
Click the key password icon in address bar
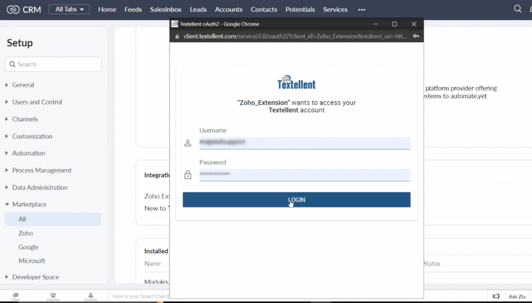click(416, 36)
